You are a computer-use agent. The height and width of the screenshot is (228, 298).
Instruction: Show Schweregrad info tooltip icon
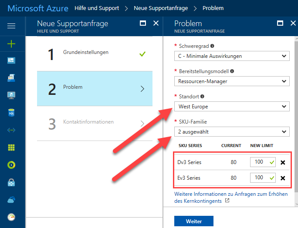(212, 46)
